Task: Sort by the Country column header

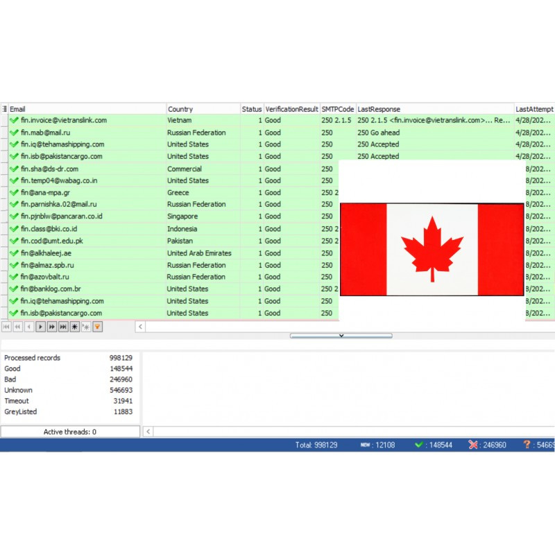Action: (x=203, y=109)
